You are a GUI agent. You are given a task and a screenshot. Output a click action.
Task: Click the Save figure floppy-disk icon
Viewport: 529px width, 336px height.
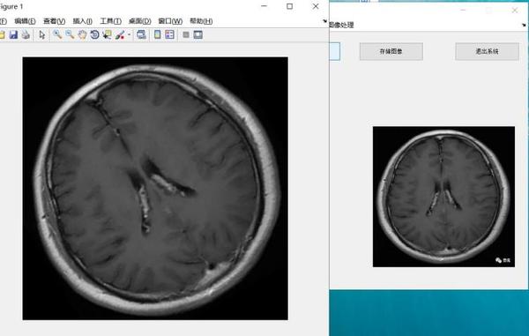tap(13, 34)
